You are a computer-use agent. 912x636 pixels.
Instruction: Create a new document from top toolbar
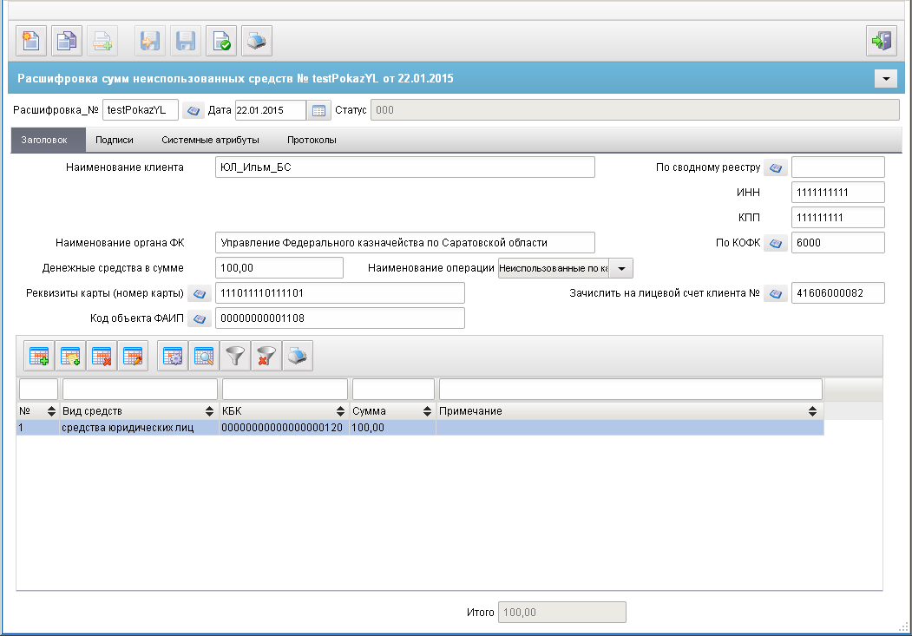pyautogui.click(x=31, y=41)
